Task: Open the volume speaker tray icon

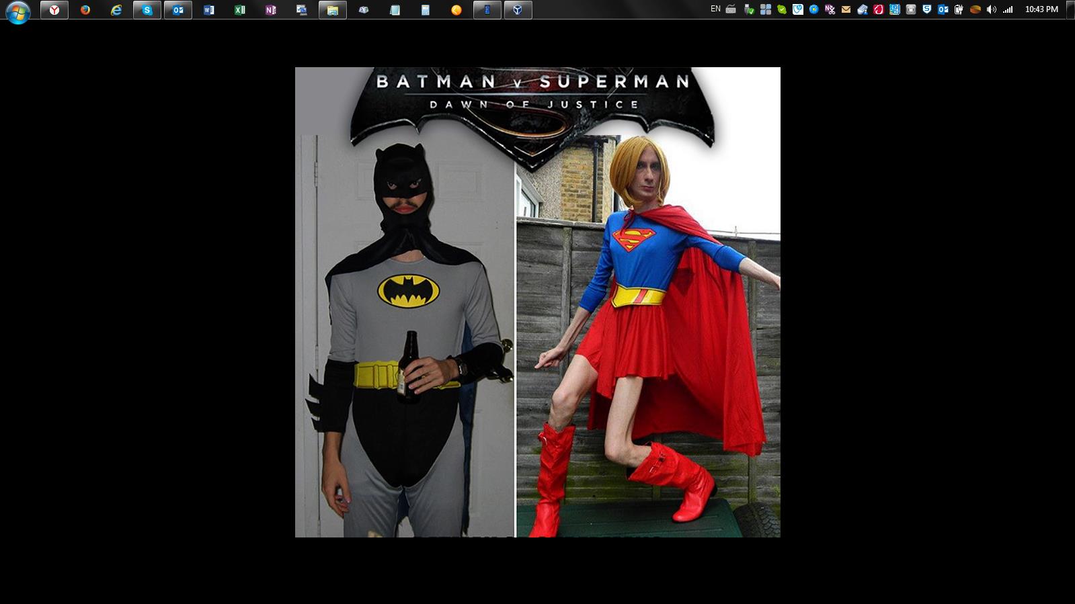Action: [992, 9]
